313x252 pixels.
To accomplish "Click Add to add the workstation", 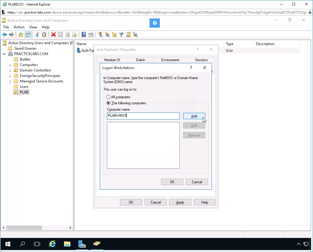I will pos(194,116).
